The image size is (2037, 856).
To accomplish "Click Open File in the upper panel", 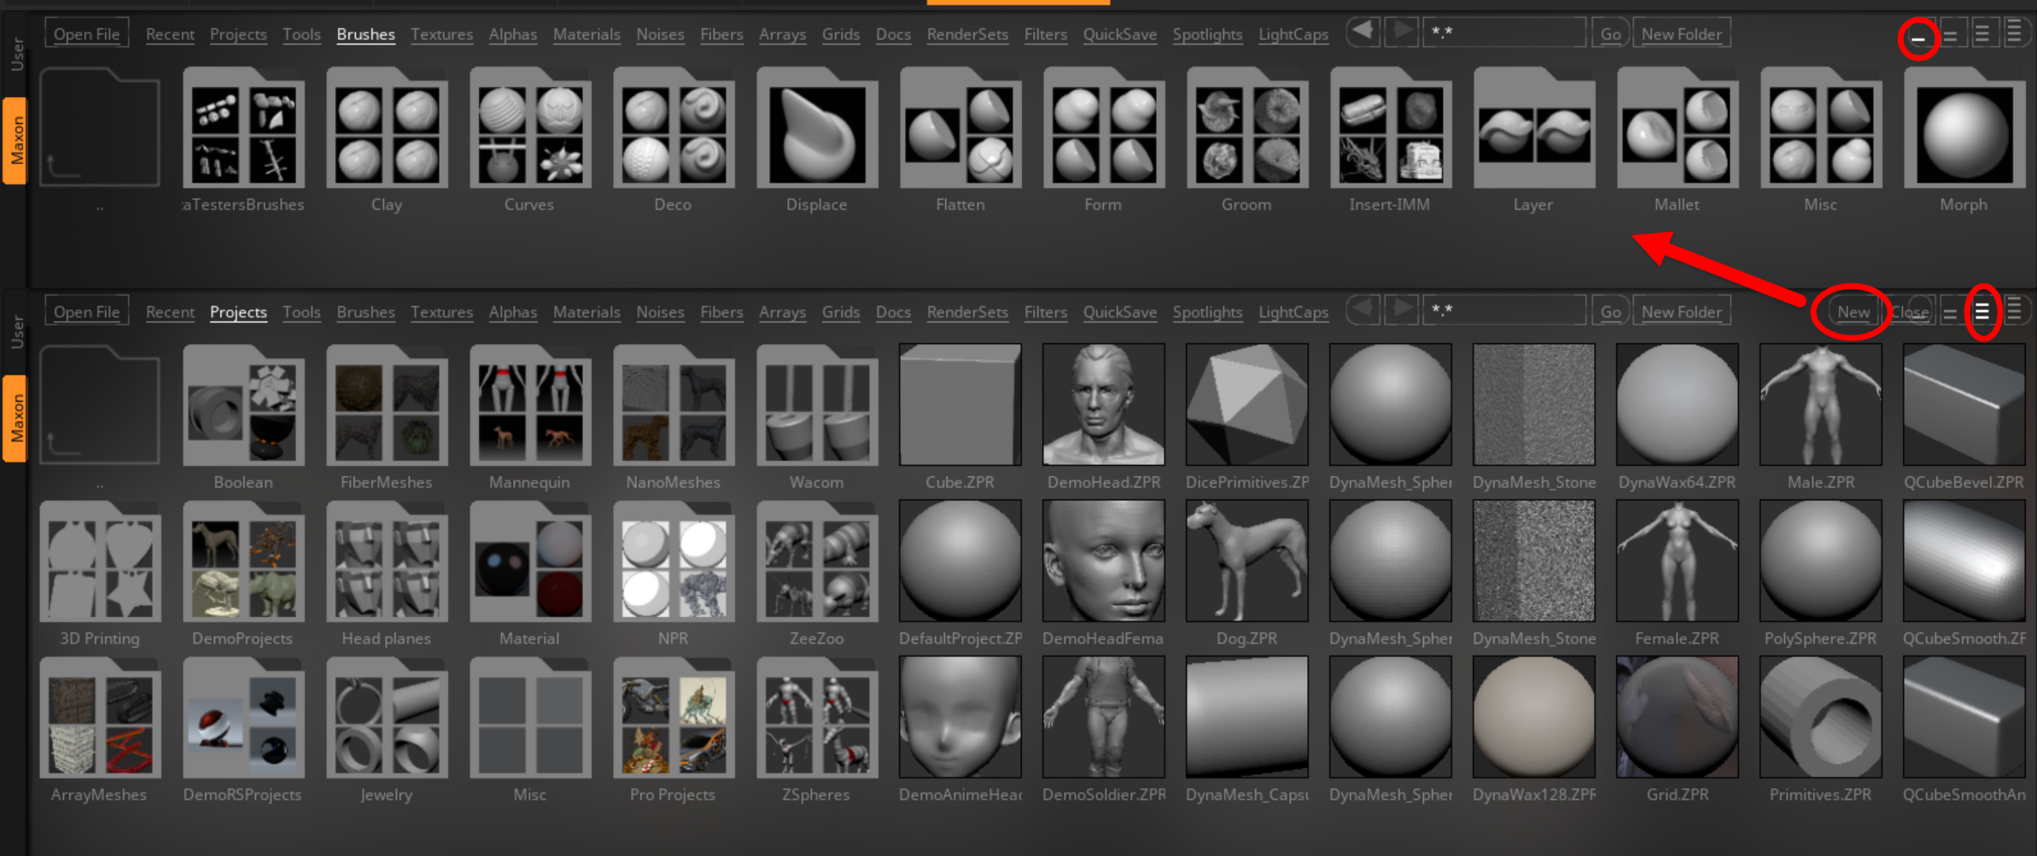I will coord(86,34).
